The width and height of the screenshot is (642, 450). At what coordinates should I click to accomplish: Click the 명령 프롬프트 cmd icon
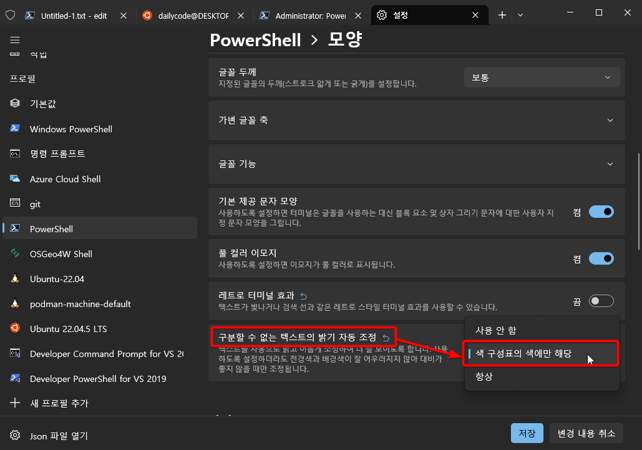[x=15, y=154]
